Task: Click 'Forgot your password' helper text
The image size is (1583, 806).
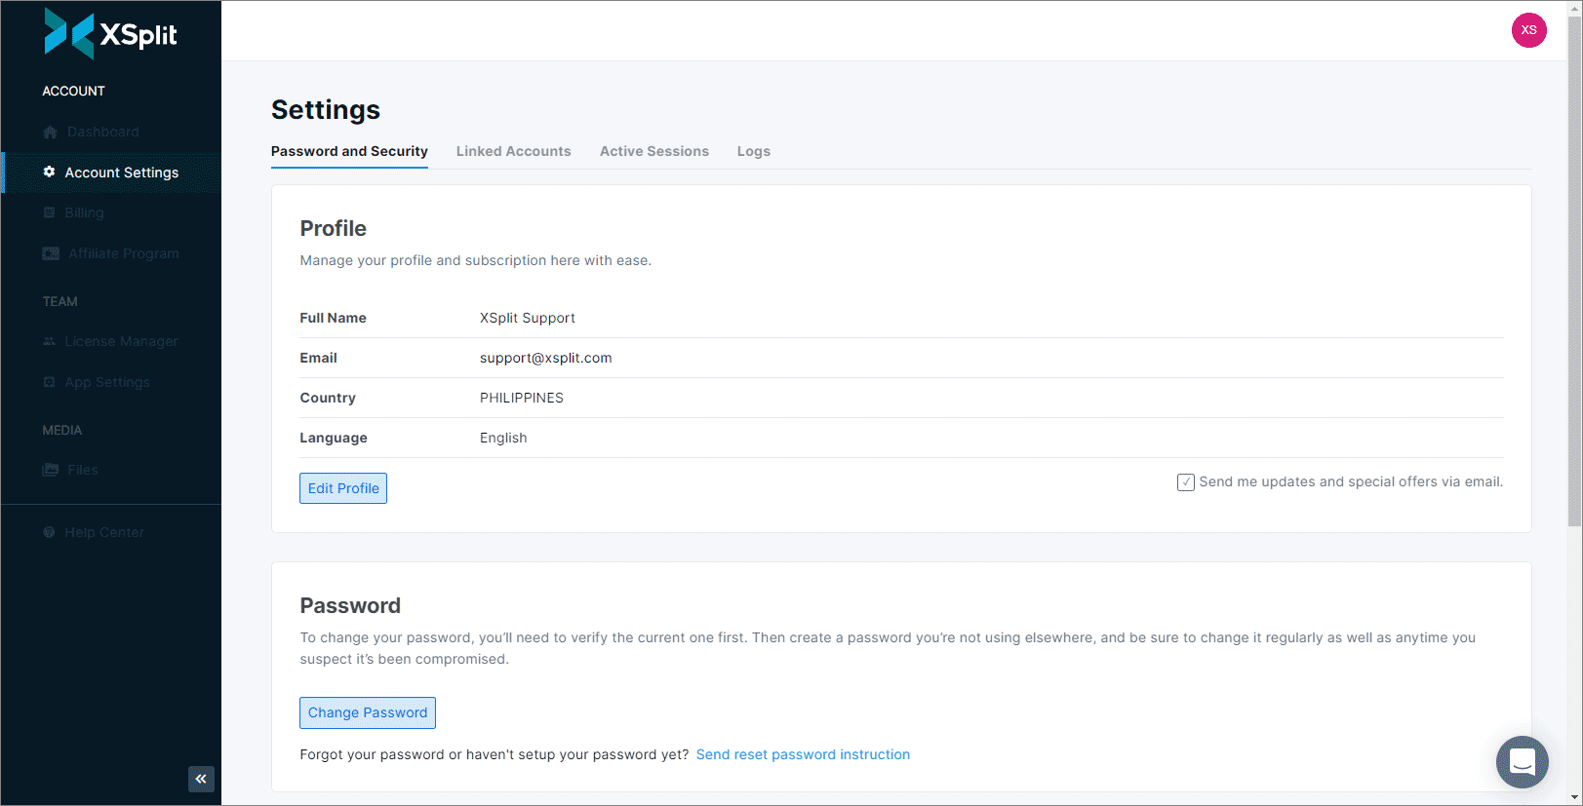Action: pos(495,754)
